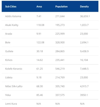Click area value 30.18
The width and height of the screenshot is (100, 107).
40,51
